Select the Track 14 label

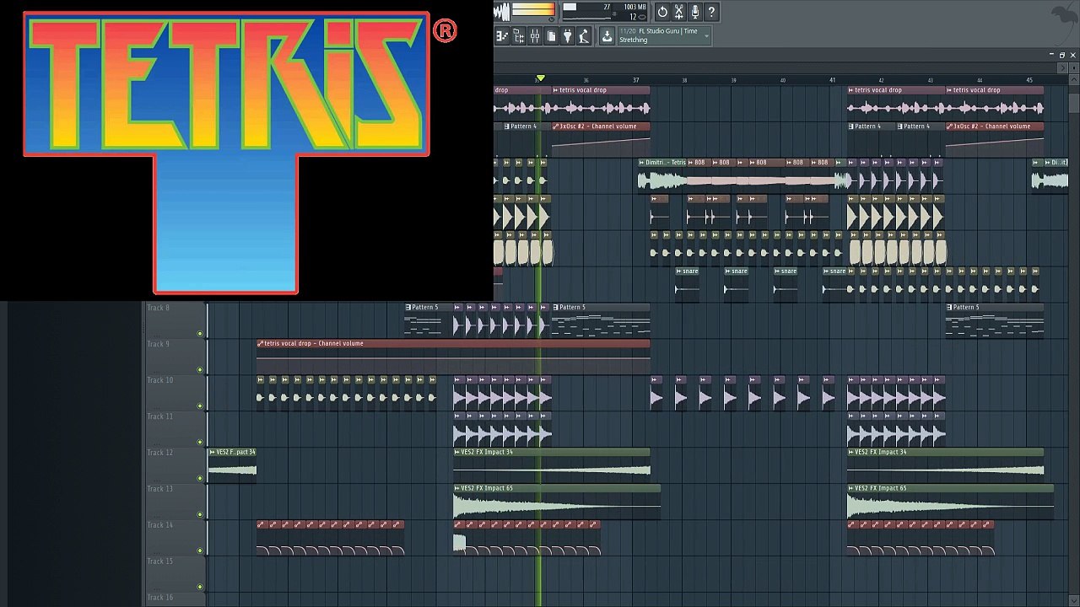pyautogui.click(x=160, y=525)
